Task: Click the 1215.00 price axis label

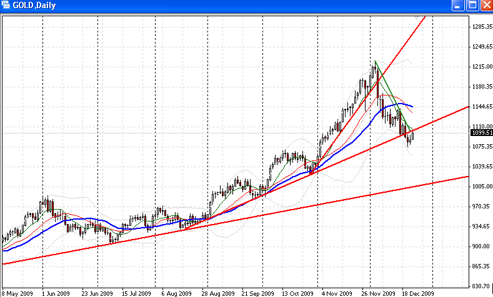Action: [x=482, y=67]
